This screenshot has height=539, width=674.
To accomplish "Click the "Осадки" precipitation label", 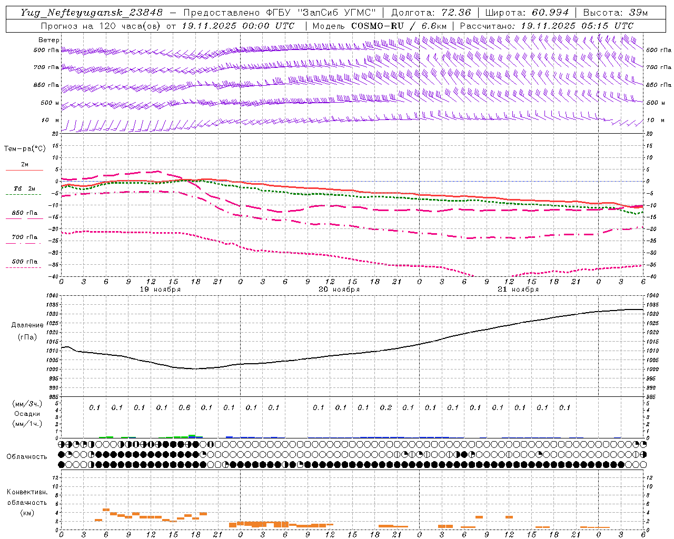I will [27, 414].
